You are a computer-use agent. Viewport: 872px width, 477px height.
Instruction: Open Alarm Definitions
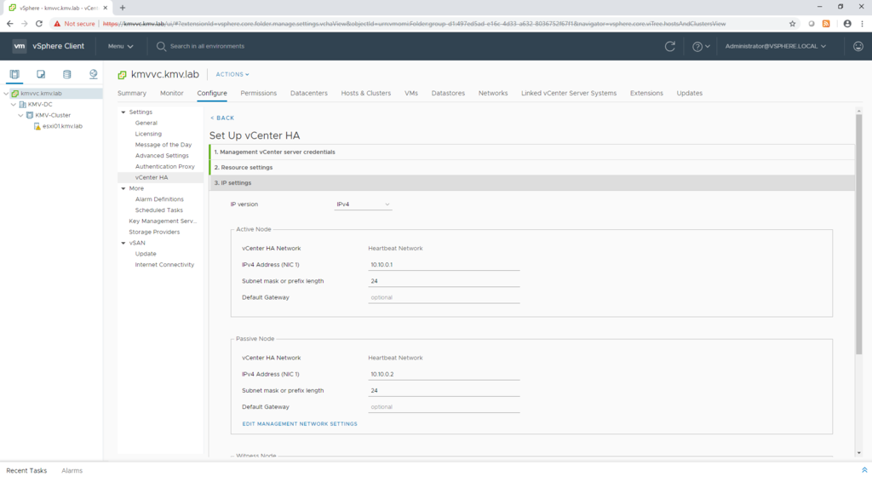point(159,199)
